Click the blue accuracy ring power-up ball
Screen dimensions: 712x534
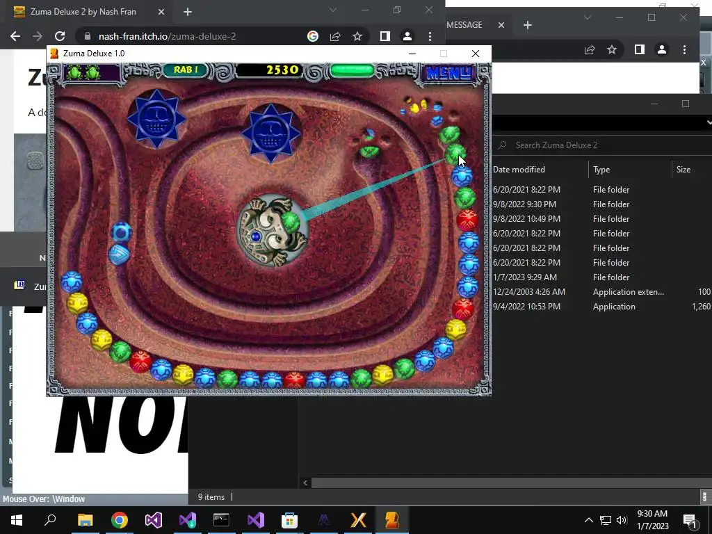[x=121, y=232]
